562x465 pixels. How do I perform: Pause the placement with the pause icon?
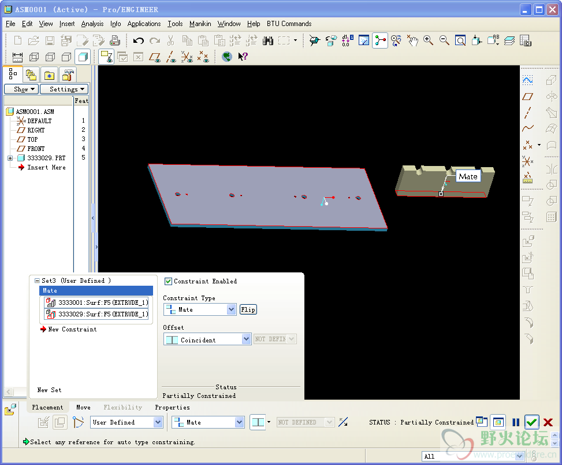(x=516, y=422)
